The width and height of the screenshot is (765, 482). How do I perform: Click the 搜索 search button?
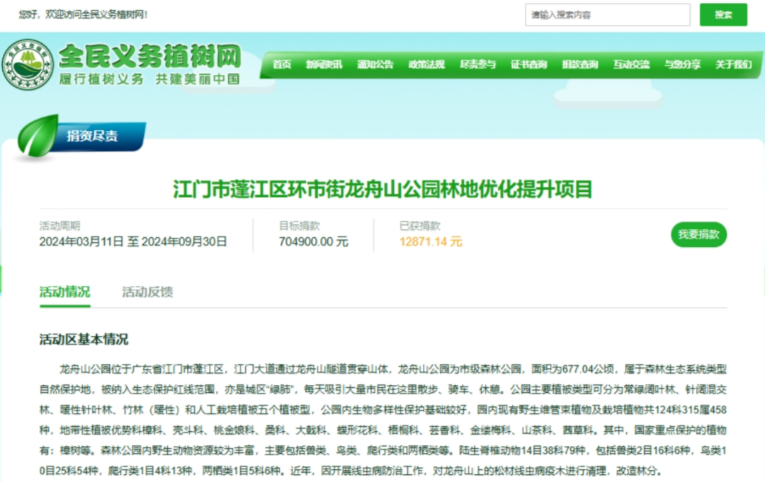(723, 14)
